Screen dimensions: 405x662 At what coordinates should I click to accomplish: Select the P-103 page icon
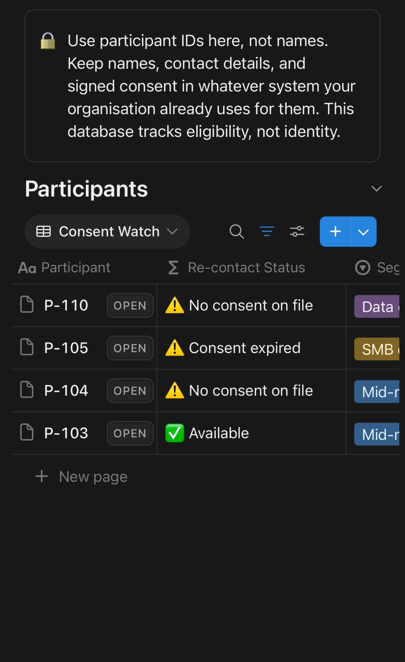pos(27,432)
